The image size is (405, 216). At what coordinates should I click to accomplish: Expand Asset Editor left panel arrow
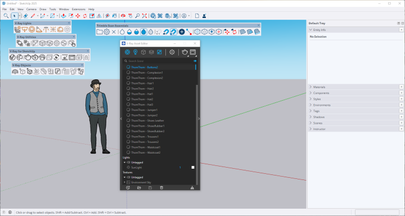click(x=121, y=119)
